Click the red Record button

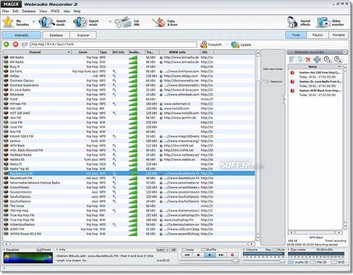tap(233, 255)
